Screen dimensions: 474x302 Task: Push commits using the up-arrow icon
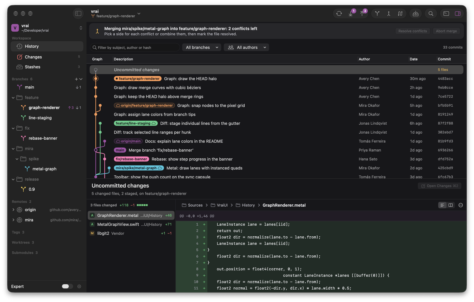(x=362, y=13)
